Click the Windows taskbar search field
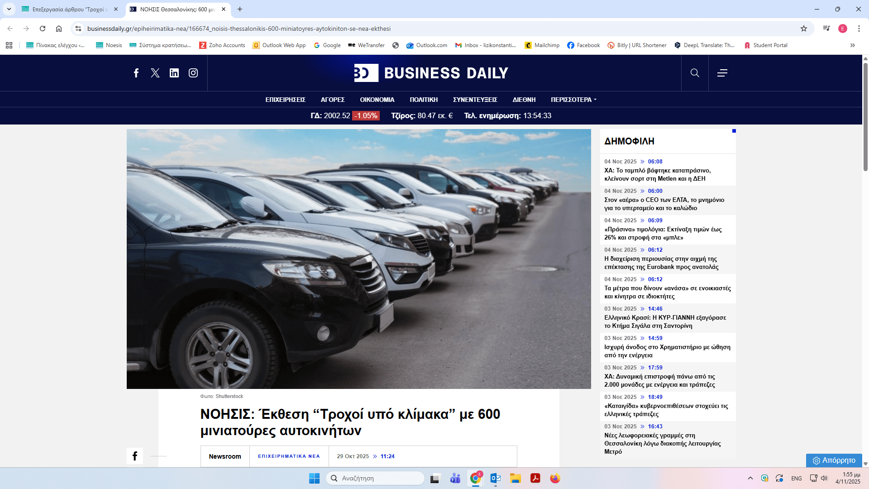This screenshot has width=869, height=489. 376,478
